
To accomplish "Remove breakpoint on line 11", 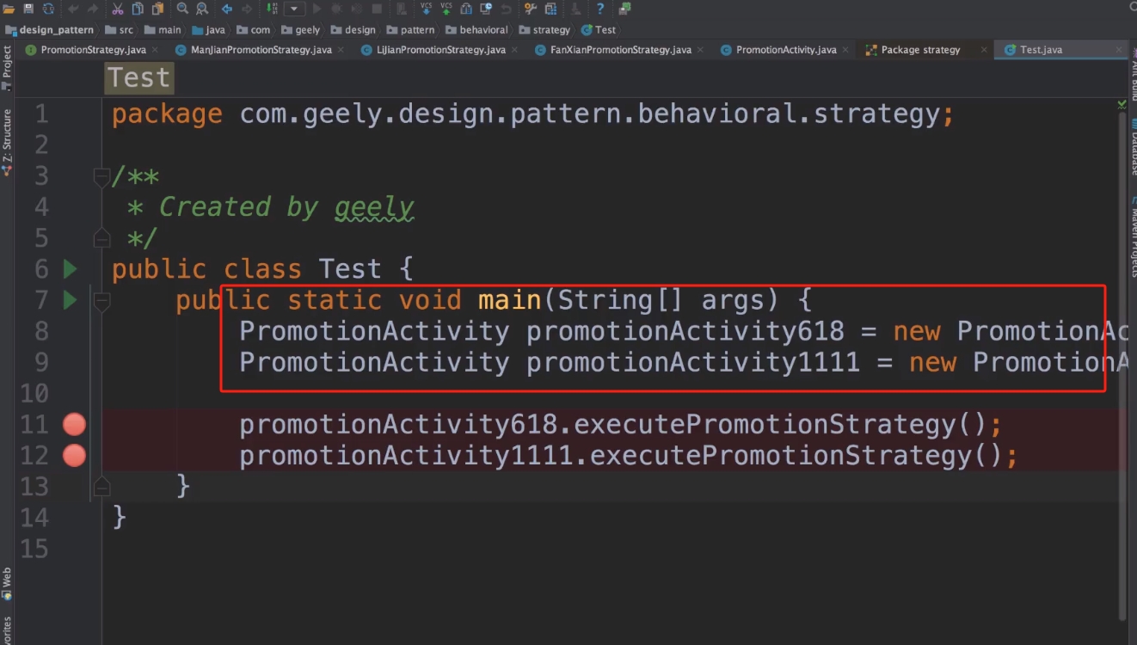I will pos(75,424).
